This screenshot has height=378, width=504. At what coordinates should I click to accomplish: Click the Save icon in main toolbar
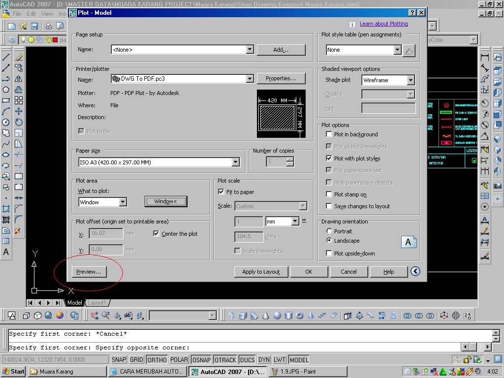point(34,26)
